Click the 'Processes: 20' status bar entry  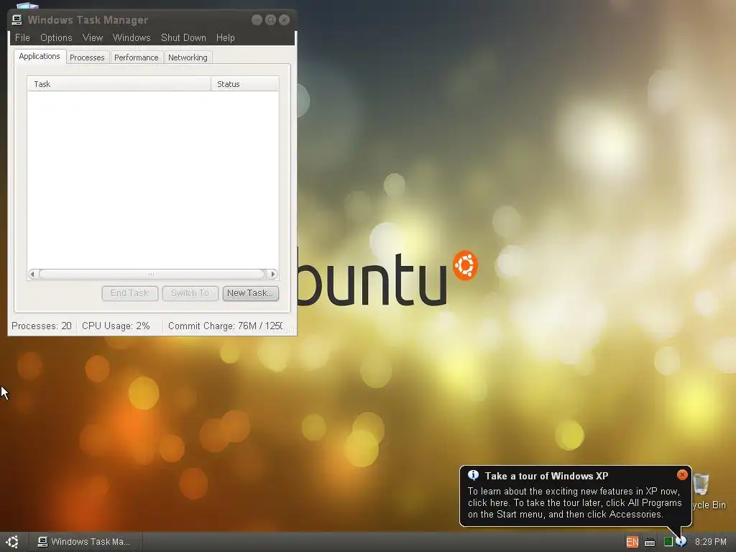tap(42, 326)
